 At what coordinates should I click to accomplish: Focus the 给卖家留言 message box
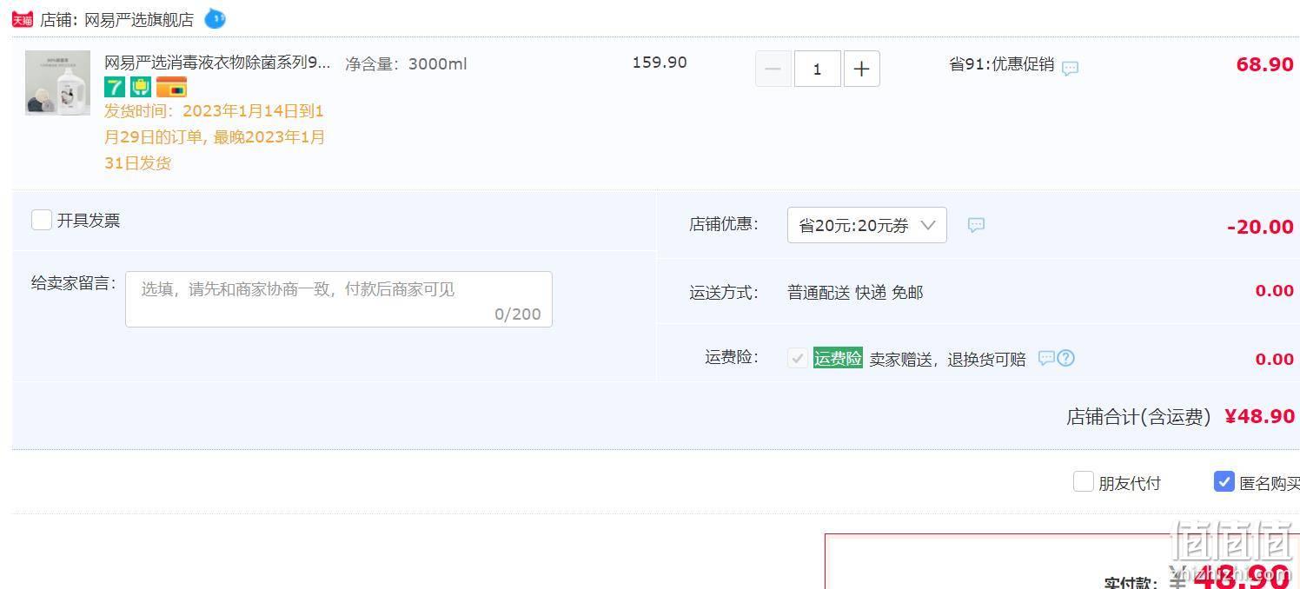pos(339,299)
